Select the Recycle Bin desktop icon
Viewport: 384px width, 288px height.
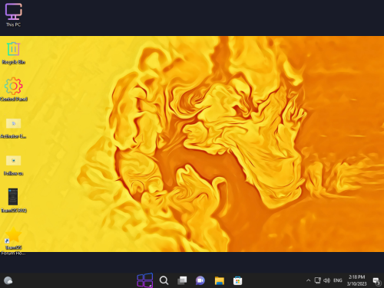13,53
